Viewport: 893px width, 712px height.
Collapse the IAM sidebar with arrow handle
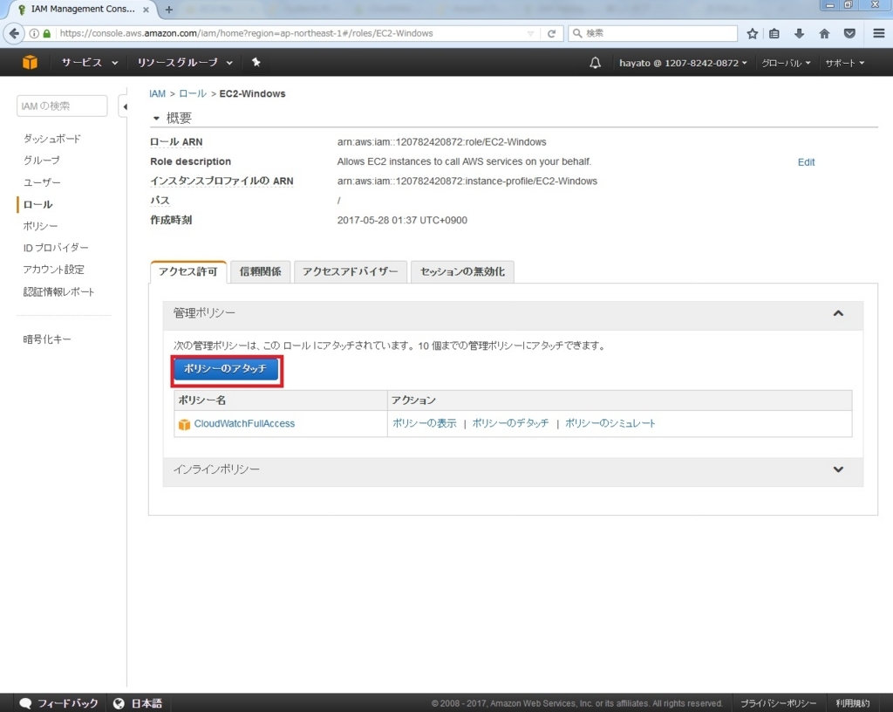pos(124,106)
